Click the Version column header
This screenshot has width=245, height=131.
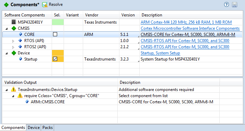click(129, 15)
